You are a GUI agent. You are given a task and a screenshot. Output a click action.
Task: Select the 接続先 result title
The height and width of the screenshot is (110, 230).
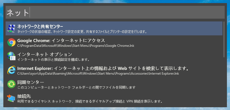tap(24, 96)
